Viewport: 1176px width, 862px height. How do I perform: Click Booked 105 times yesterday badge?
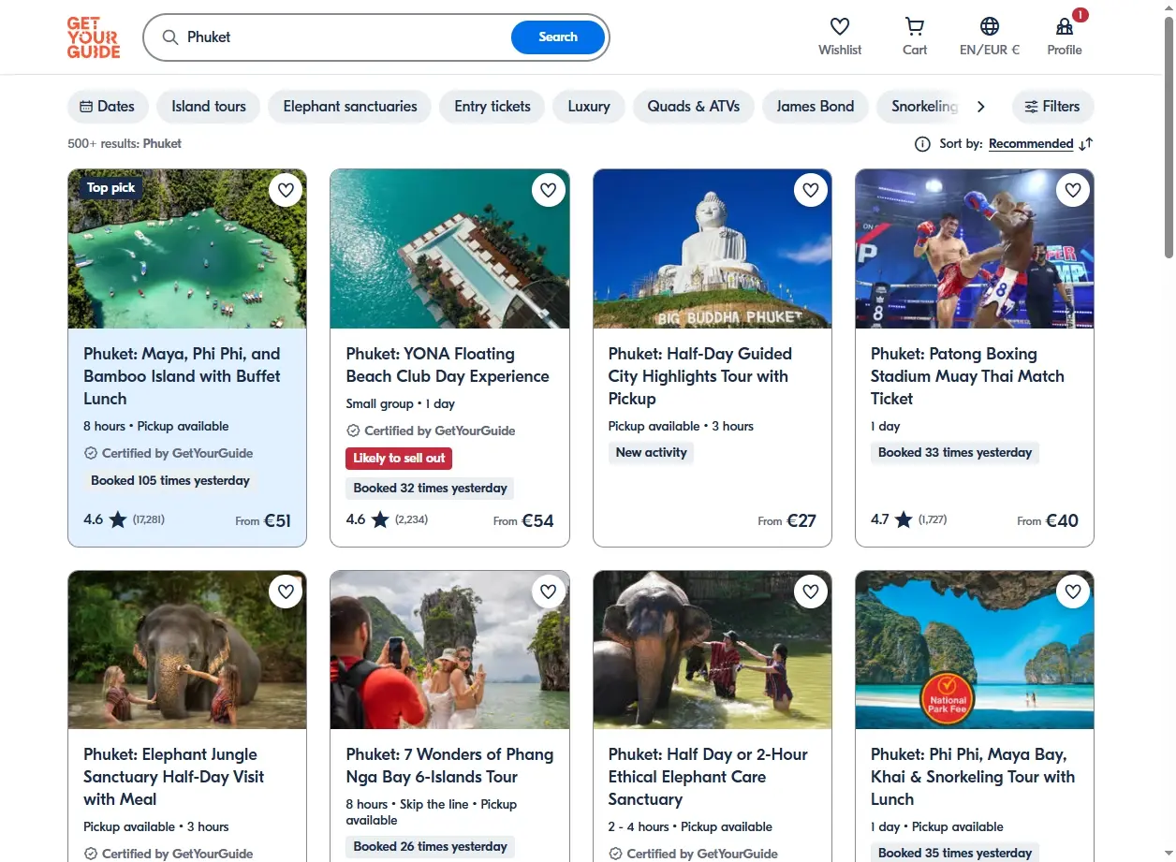tap(170, 481)
